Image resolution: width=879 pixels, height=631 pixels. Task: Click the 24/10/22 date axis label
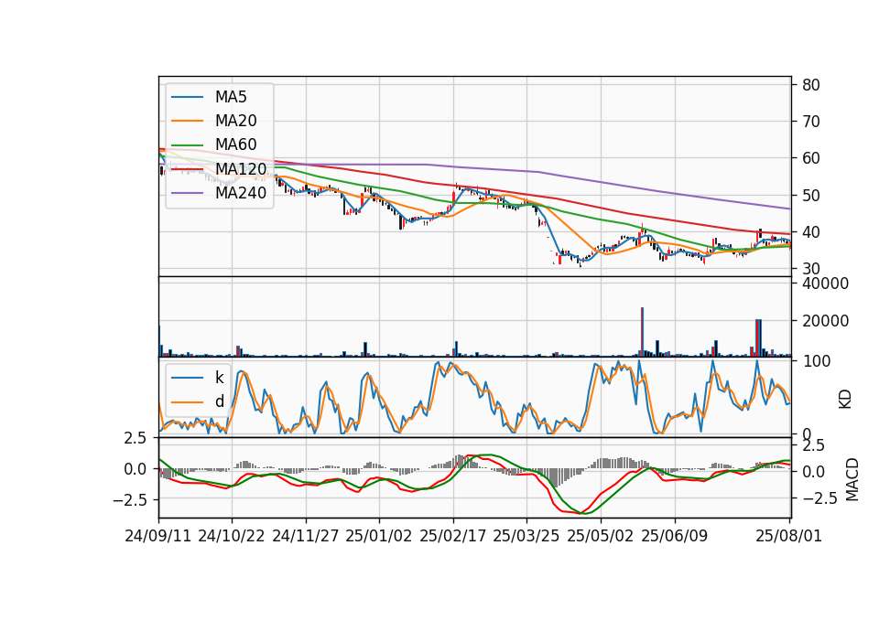click(232, 536)
